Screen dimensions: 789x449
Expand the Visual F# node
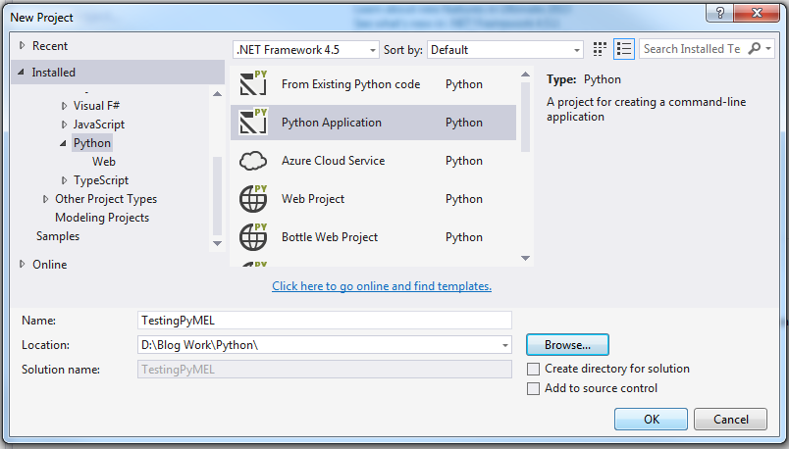pos(64,106)
